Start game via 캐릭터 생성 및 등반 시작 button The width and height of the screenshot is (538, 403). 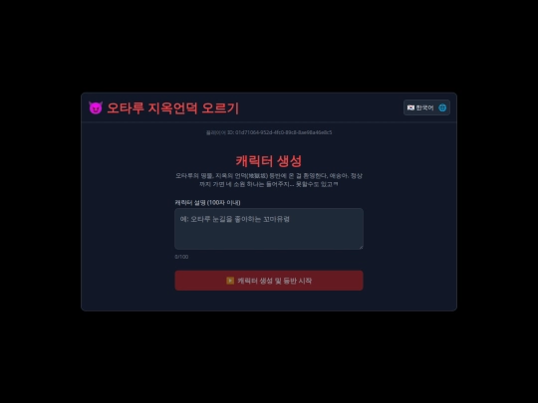(269, 281)
